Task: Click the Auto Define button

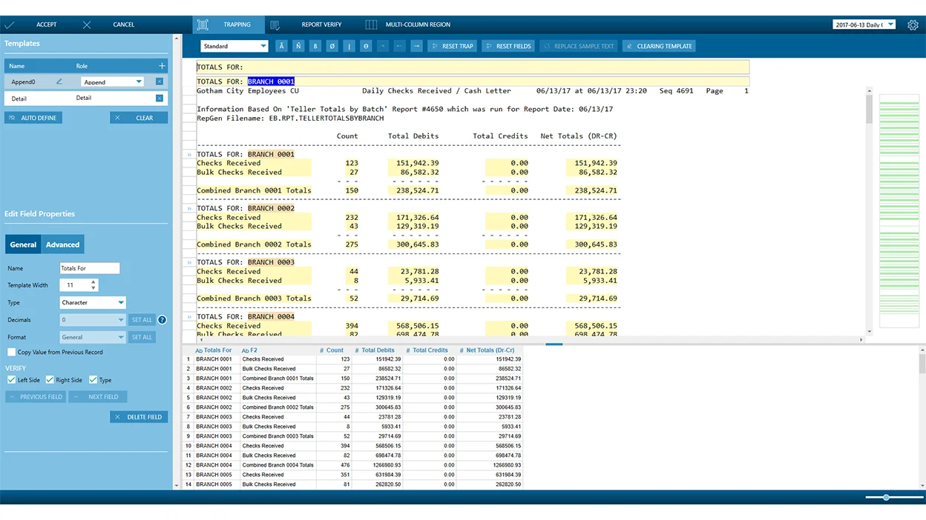Action: click(33, 118)
